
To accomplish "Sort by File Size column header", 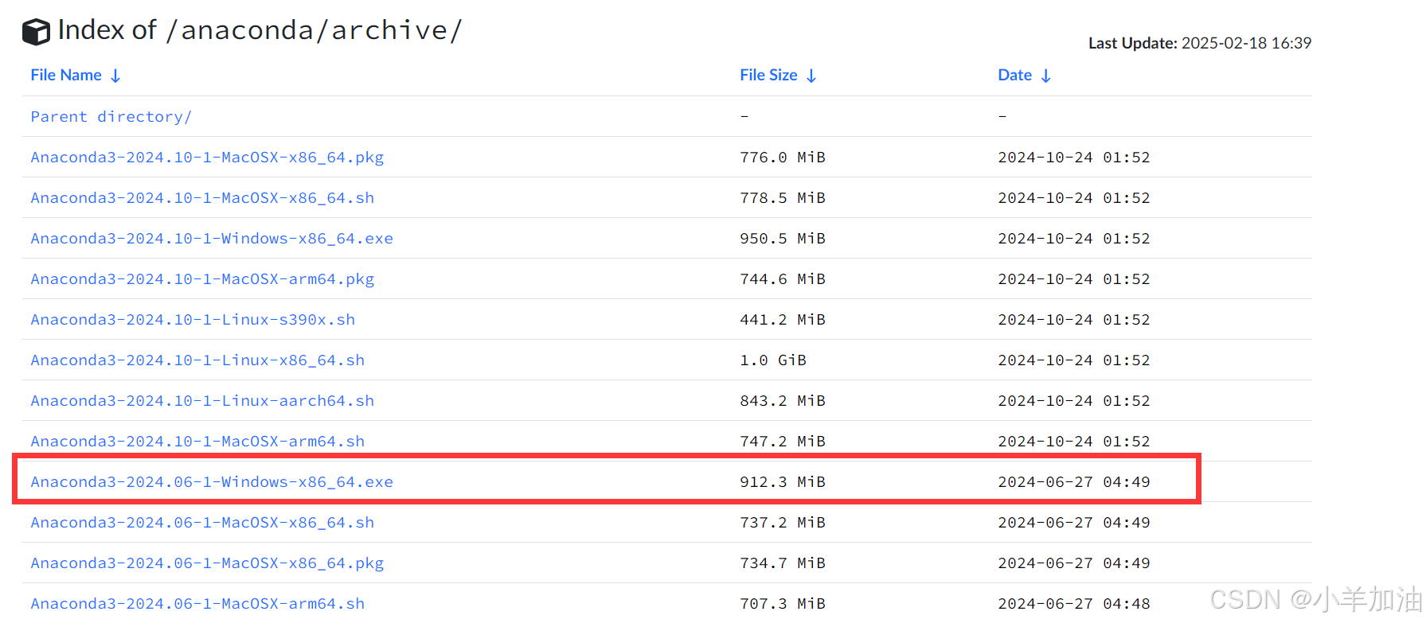I will click(768, 75).
